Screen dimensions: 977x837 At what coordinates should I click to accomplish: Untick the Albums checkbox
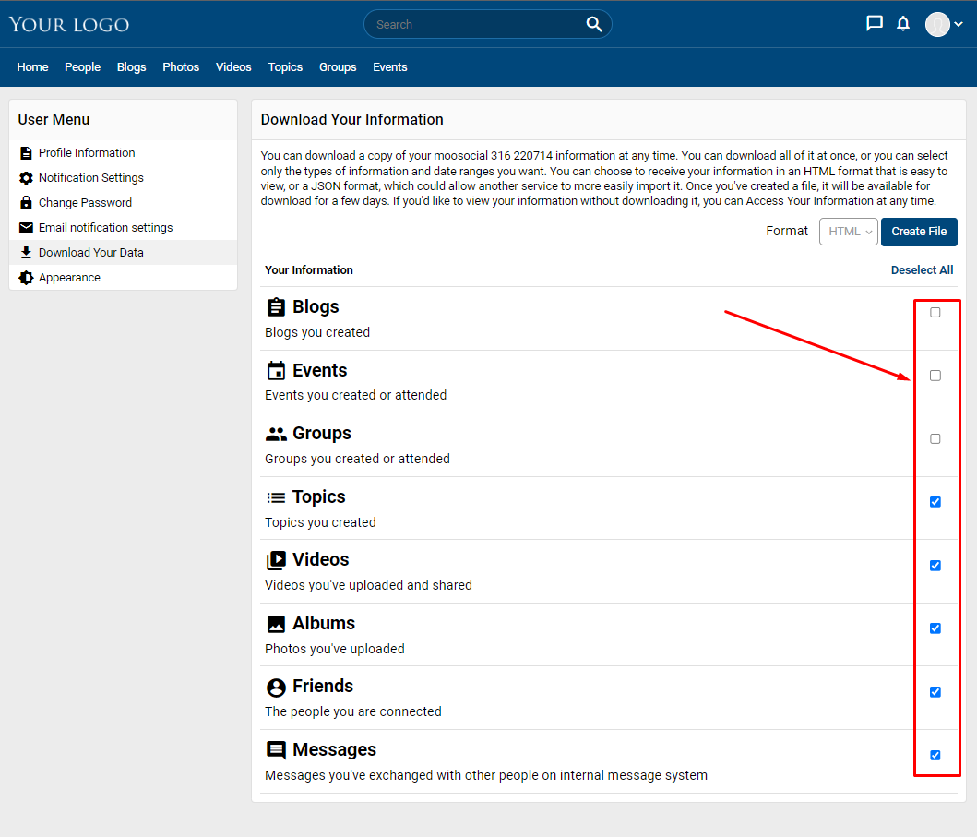935,628
